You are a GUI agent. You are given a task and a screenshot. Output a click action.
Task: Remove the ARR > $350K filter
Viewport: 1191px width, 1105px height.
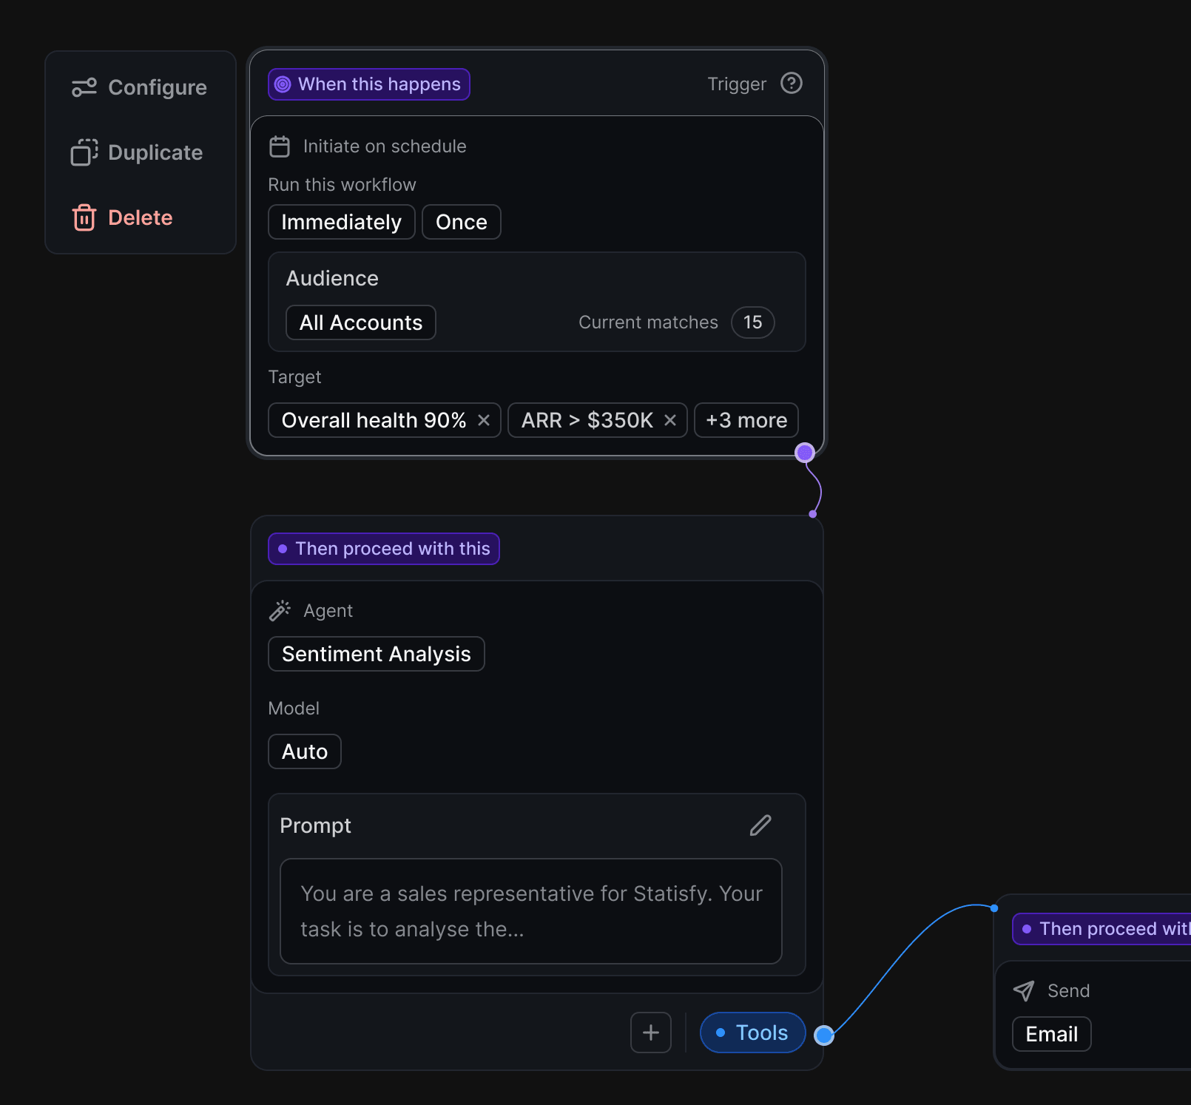[670, 420]
